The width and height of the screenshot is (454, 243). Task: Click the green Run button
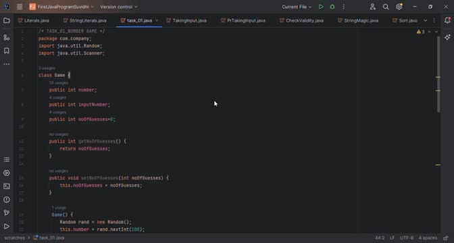[x=321, y=7]
